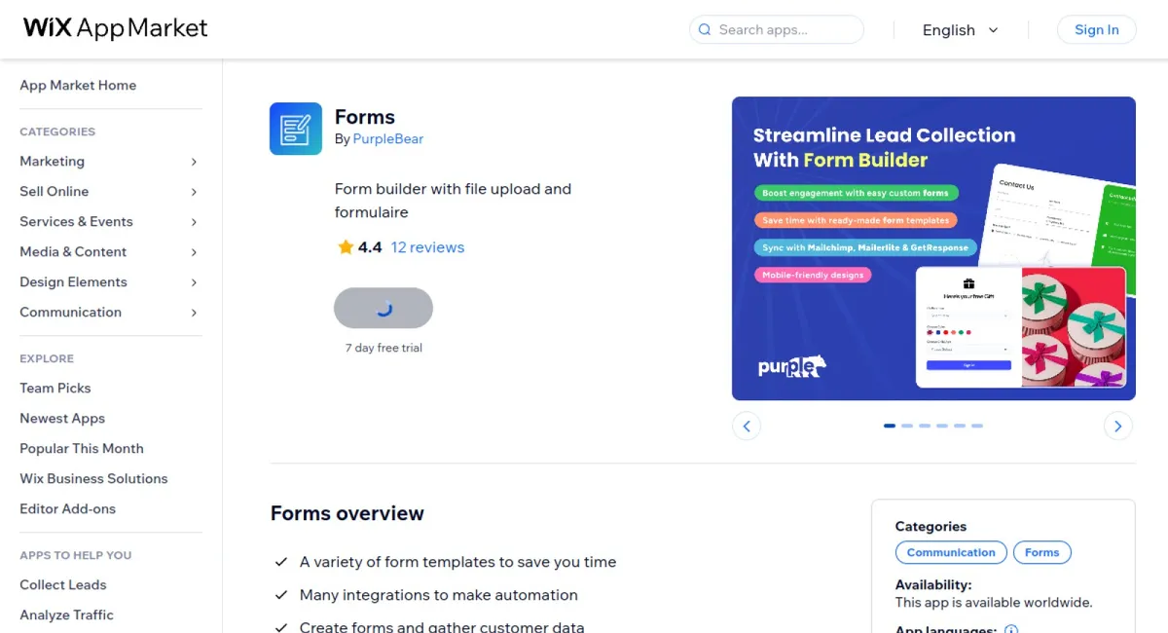Expand Services & Events category
Image resolution: width=1168 pixels, height=633 pixels.
[109, 222]
